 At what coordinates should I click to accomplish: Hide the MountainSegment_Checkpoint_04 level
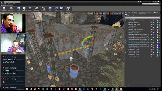click(x=126, y=39)
